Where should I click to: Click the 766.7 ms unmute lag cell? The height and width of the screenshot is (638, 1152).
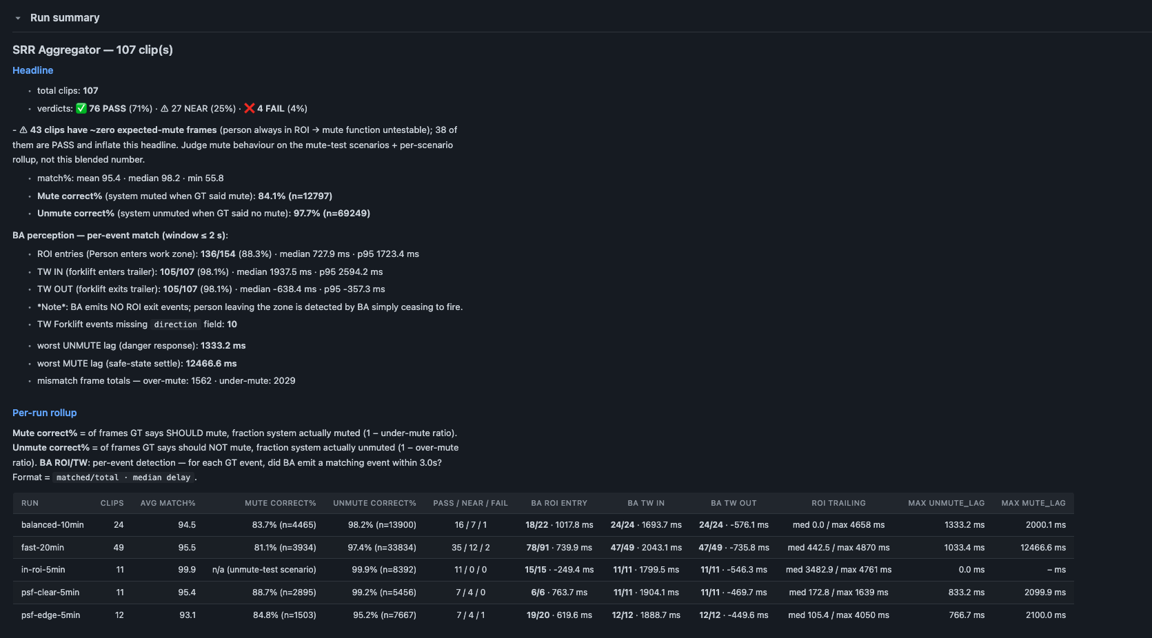[x=967, y=615]
